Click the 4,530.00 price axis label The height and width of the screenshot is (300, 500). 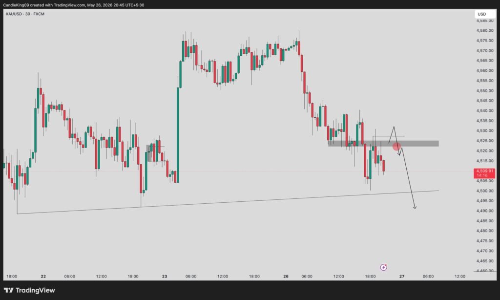485,130
